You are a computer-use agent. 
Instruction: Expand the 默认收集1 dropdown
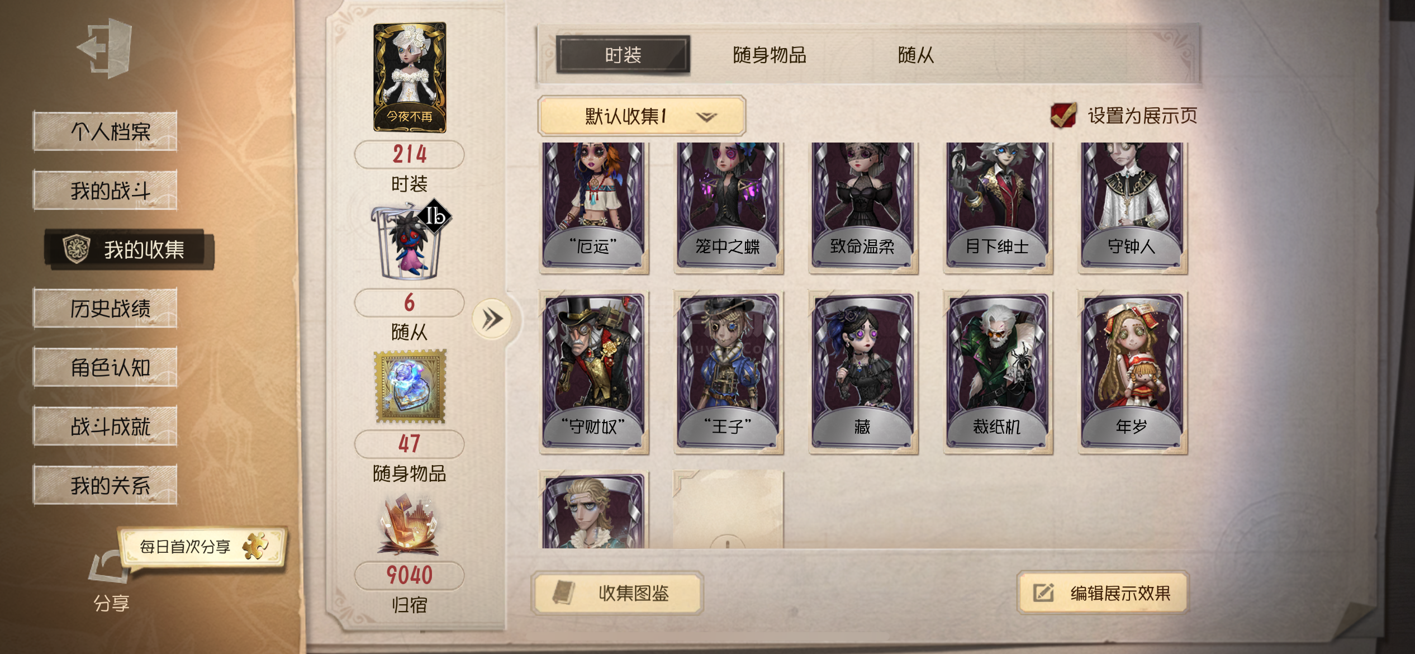642,116
